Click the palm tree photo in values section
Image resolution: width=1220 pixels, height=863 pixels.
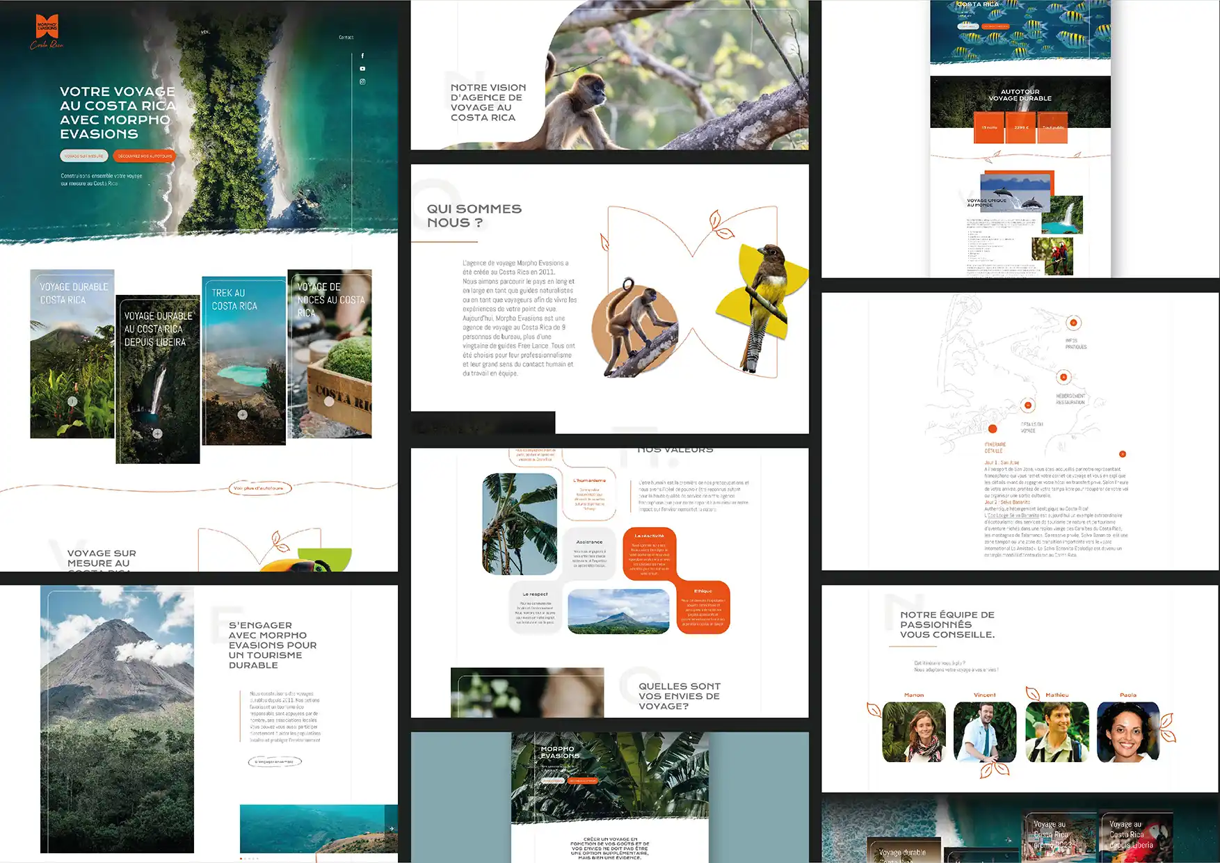coord(520,524)
